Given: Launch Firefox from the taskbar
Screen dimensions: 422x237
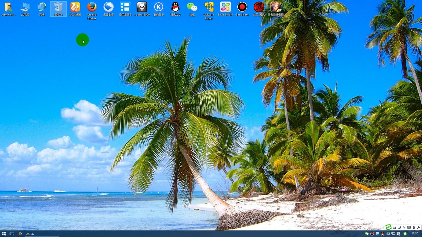Looking at the screenshot, I should (20, 234).
